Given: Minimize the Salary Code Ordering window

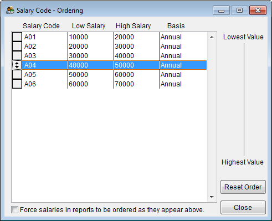Looking at the screenshot, I should [x=221, y=11].
